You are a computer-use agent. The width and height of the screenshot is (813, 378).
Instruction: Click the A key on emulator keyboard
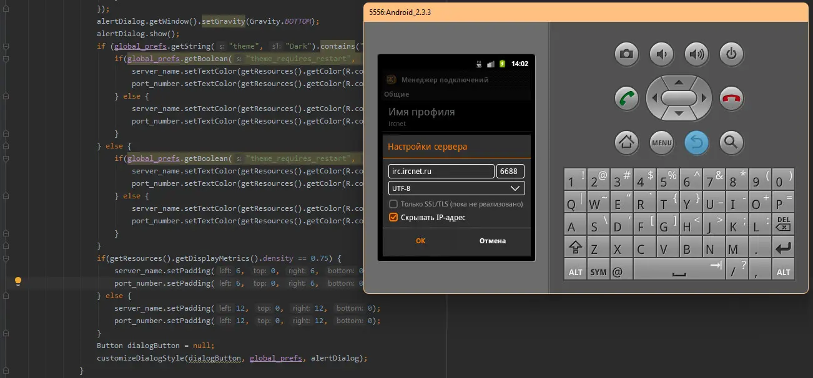[575, 225]
